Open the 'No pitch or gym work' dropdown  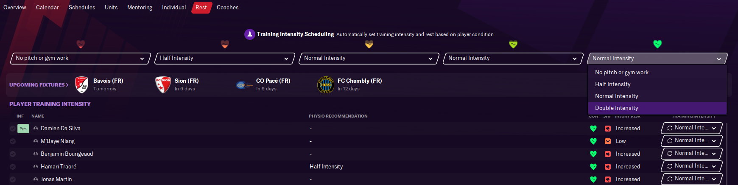click(80, 59)
